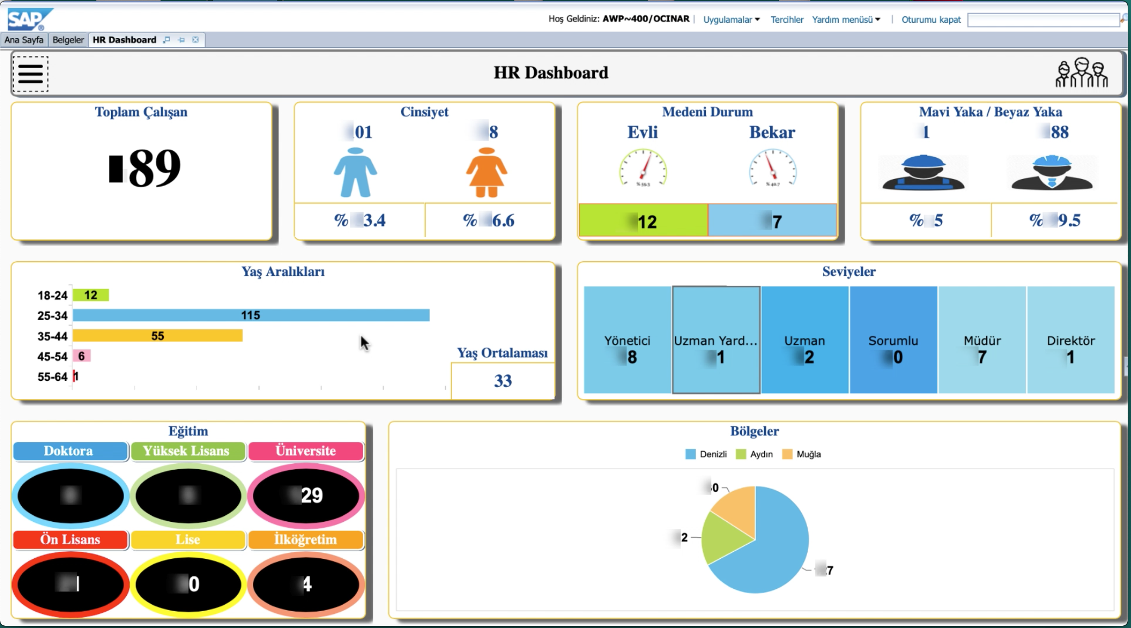Click the Bölgeler panel title
1131x628 pixels.
754,431
